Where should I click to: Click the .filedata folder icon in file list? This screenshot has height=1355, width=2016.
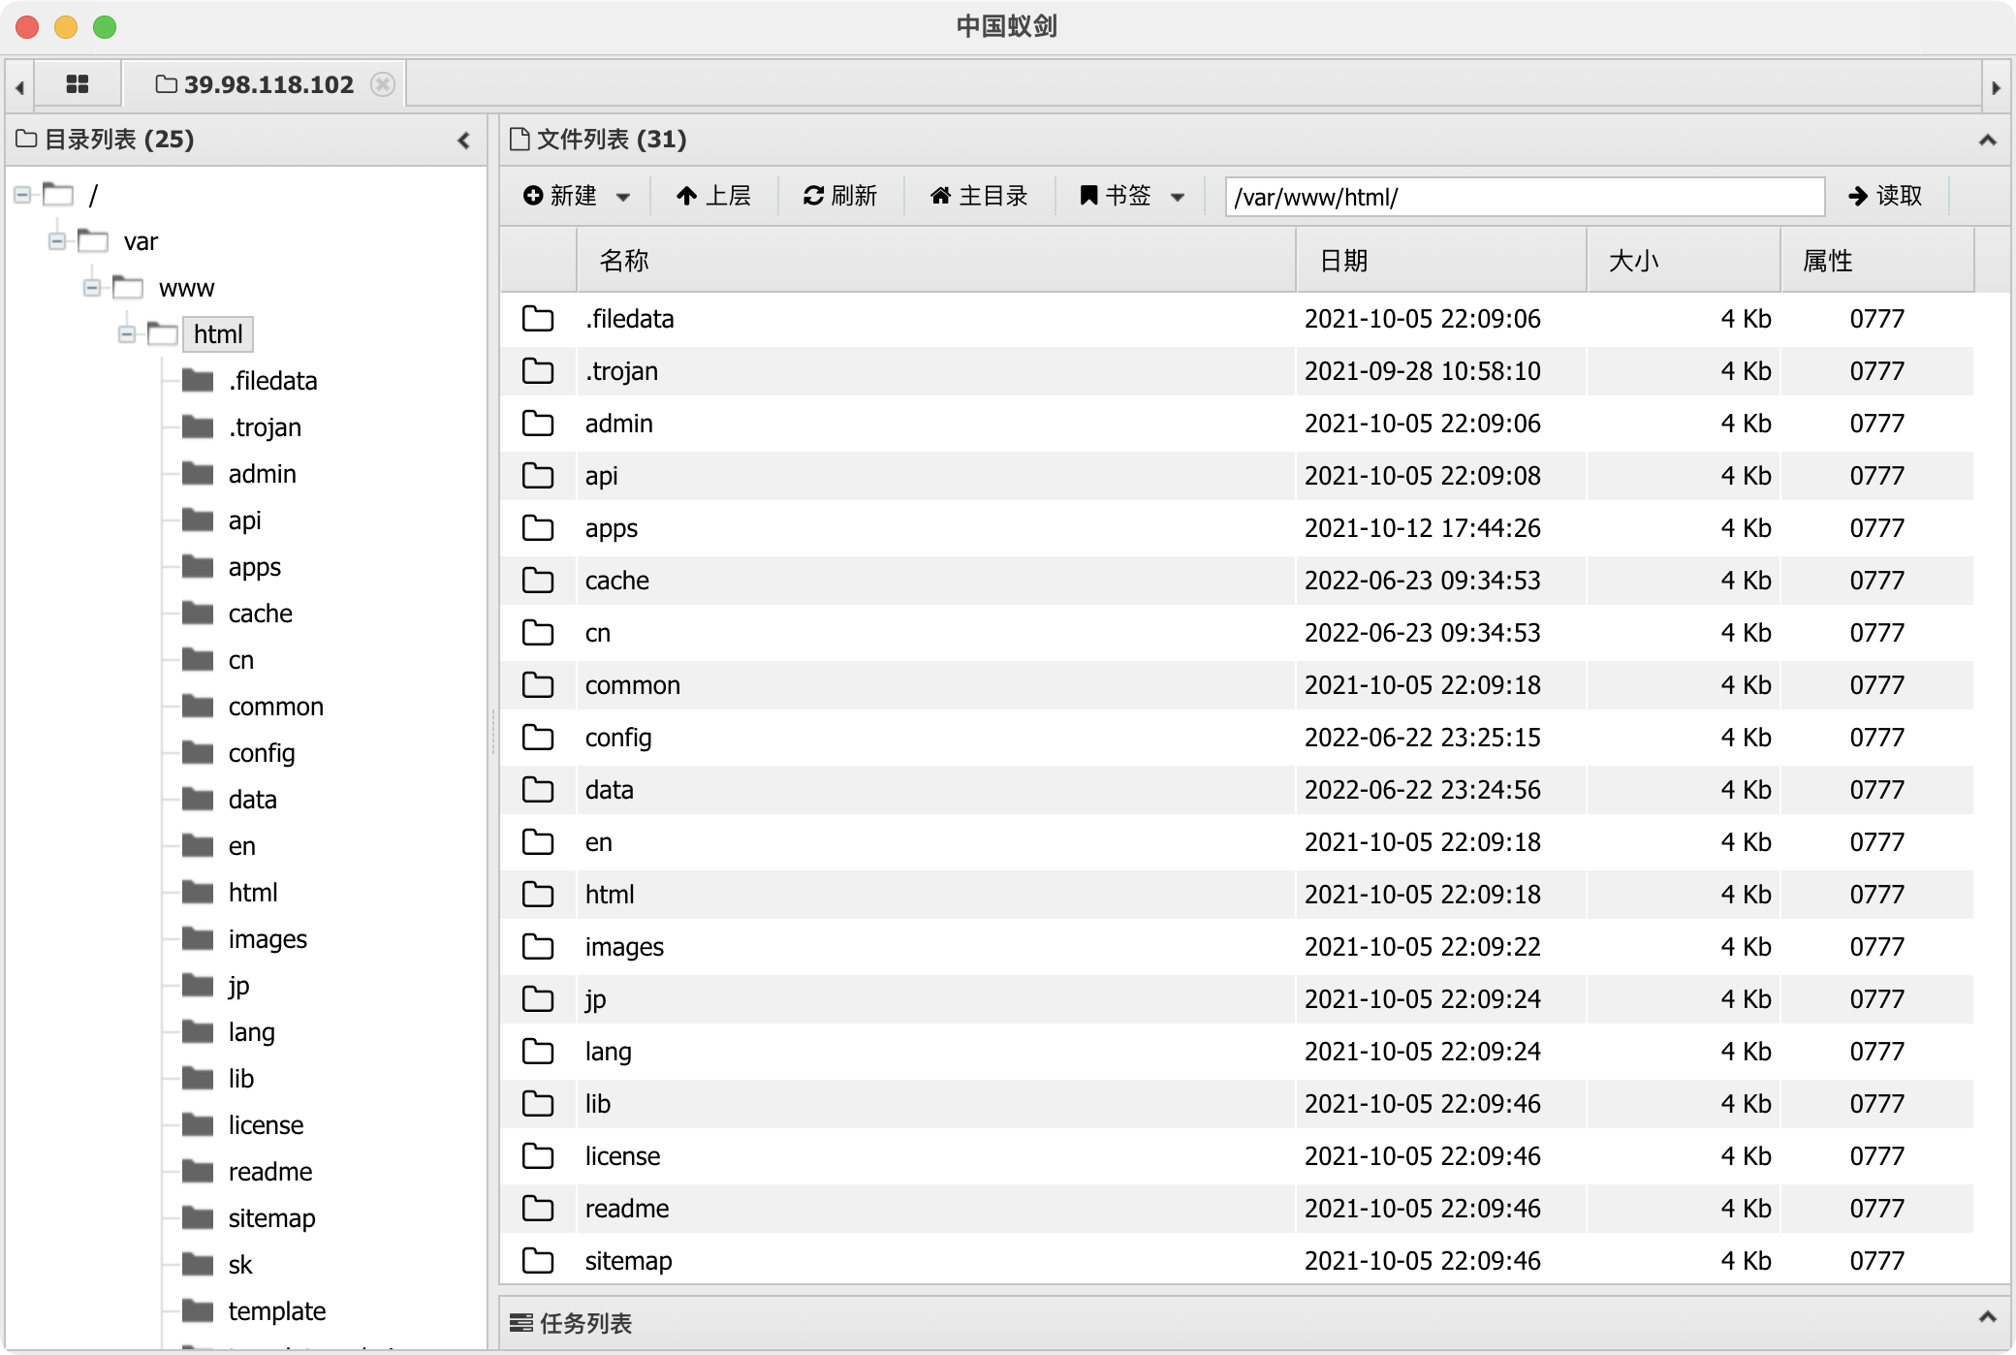[x=538, y=319]
